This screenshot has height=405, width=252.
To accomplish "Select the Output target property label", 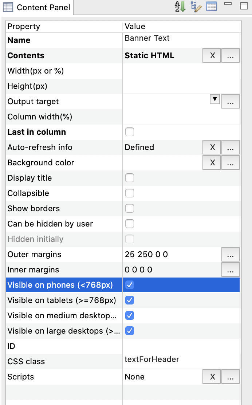I will point(33,102).
